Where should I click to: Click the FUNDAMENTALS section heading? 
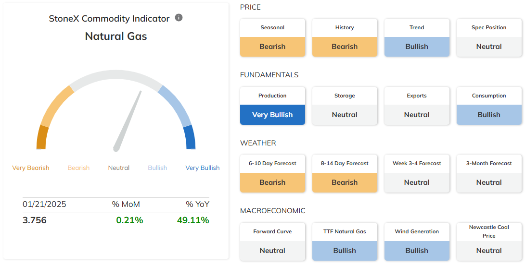tap(269, 75)
